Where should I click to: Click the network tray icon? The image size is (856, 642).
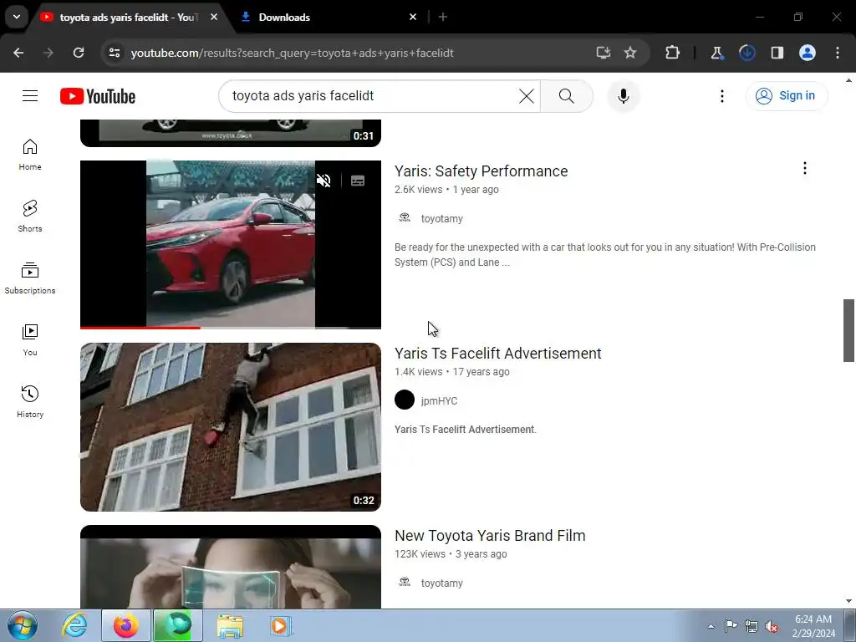pyautogui.click(x=752, y=627)
